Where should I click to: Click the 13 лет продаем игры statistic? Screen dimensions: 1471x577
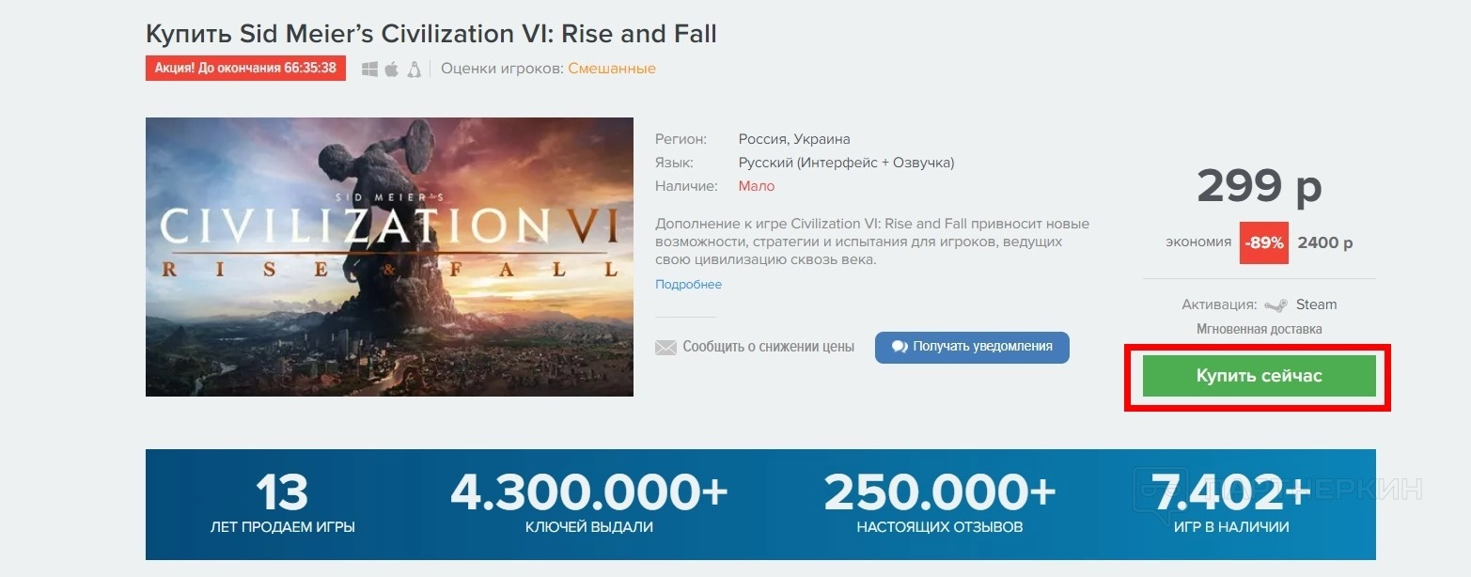tap(282, 505)
